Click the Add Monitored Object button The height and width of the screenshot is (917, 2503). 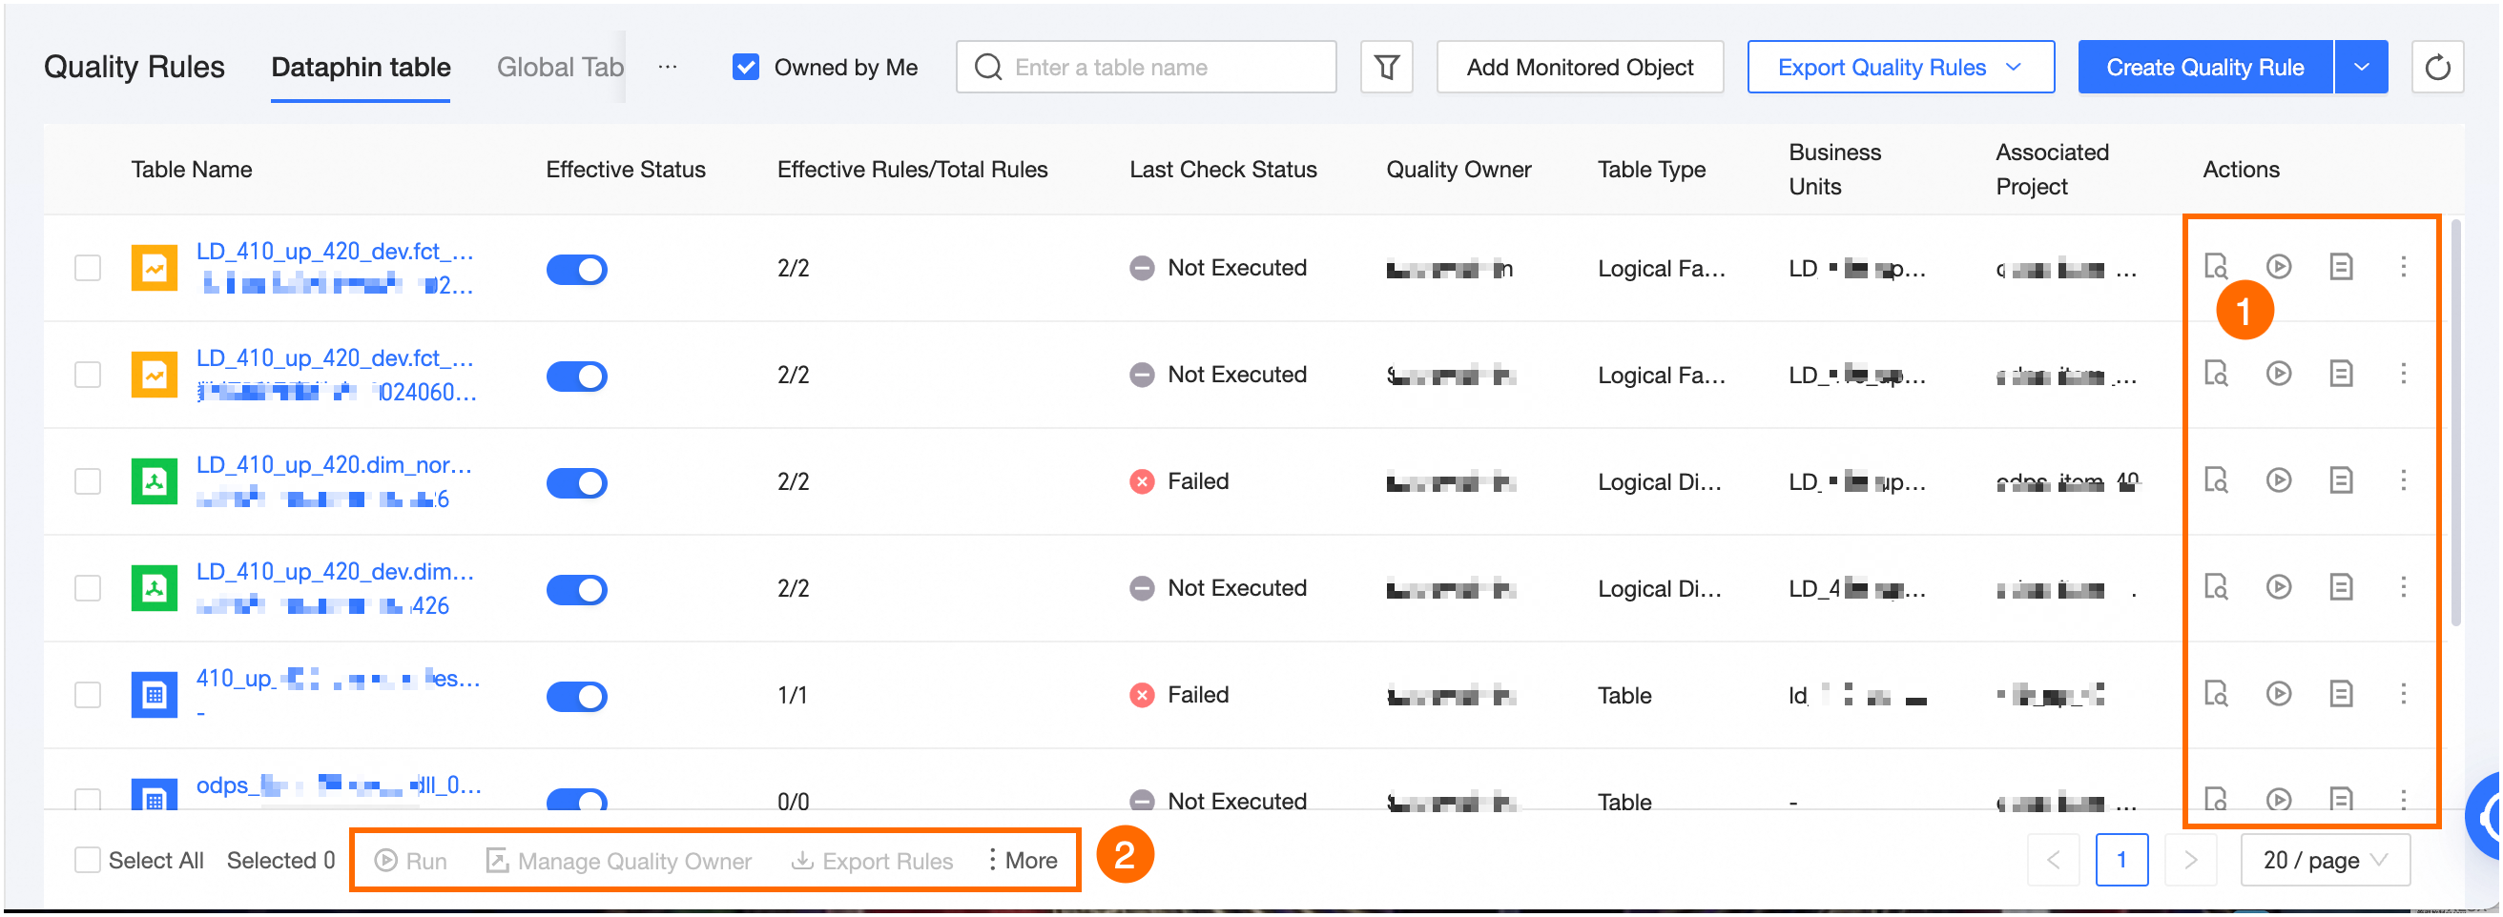(1579, 67)
